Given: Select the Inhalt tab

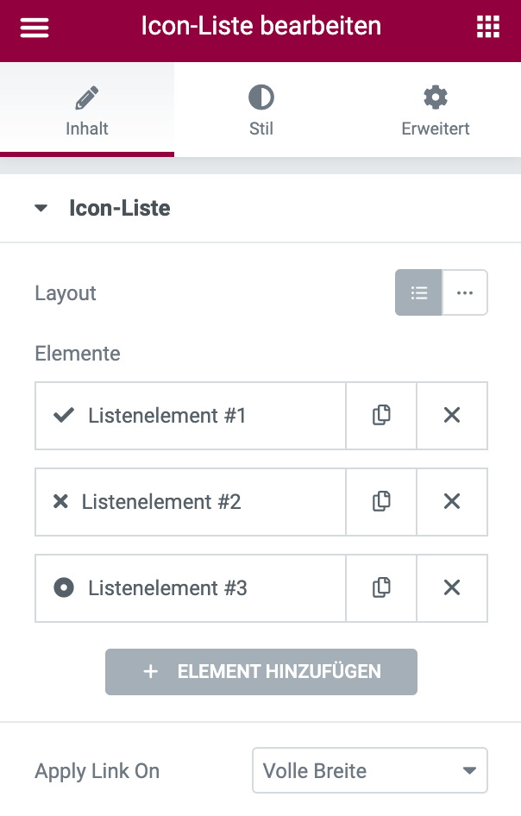Looking at the screenshot, I should coord(87,110).
